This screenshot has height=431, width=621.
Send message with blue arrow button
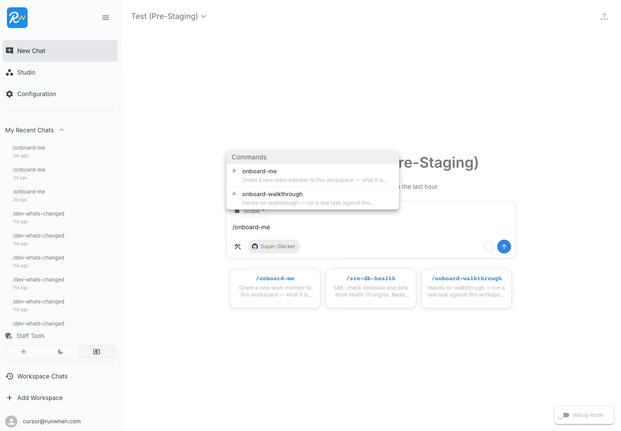(x=504, y=247)
